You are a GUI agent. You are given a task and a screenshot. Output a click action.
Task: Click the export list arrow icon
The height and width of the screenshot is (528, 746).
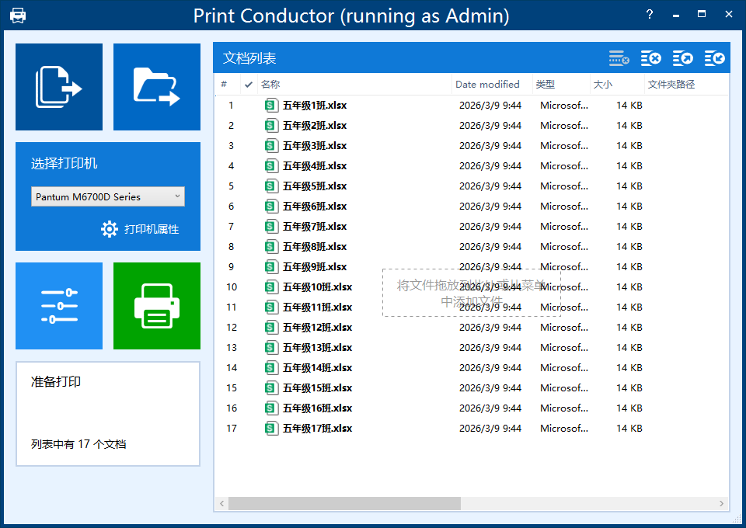tap(683, 58)
